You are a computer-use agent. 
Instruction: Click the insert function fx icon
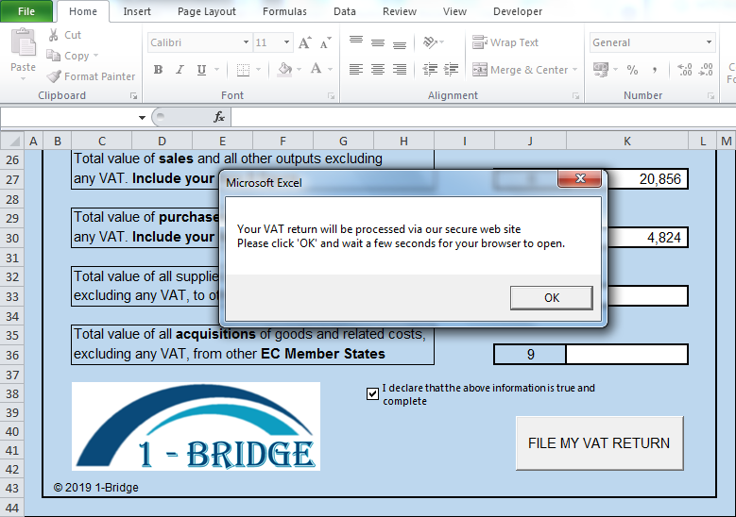pos(219,117)
